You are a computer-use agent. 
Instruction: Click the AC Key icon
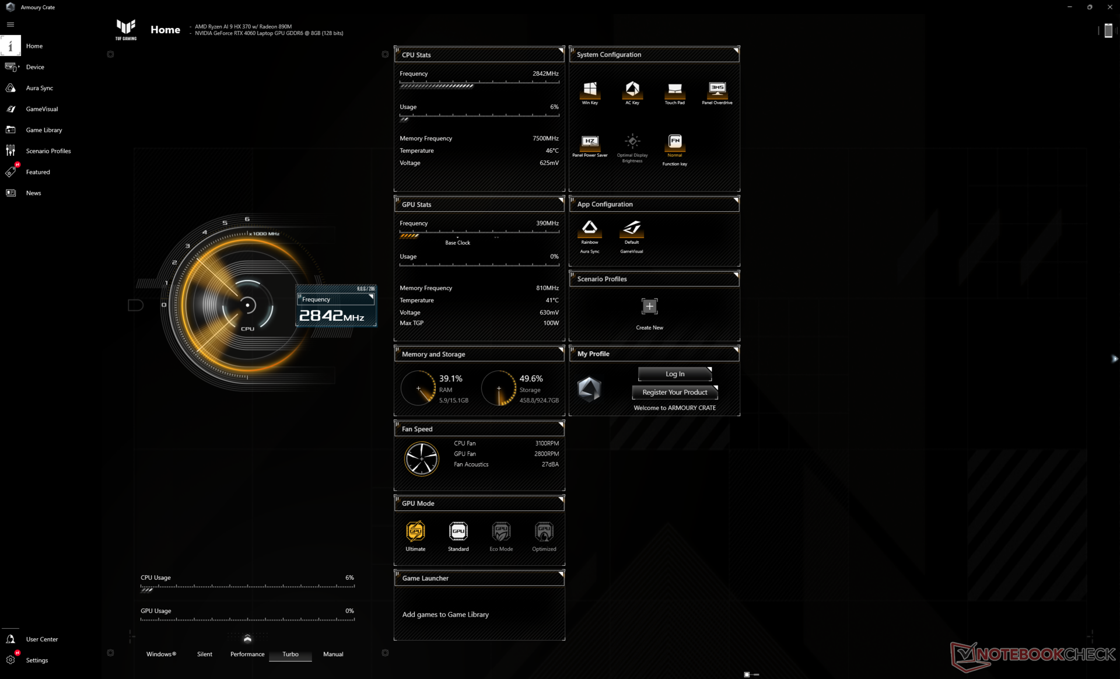pyautogui.click(x=632, y=89)
